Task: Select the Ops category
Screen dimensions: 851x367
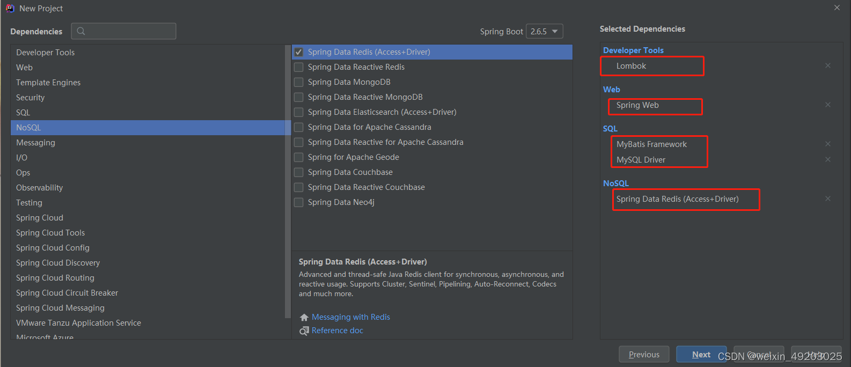Action: click(148, 173)
